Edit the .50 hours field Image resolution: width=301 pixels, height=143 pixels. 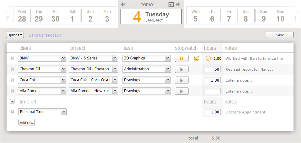click(x=213, y=69)
